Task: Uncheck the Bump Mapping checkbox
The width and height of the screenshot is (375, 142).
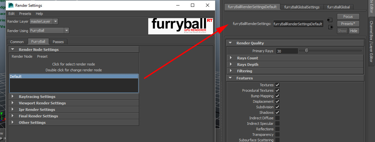Action: tap(278, 96)
